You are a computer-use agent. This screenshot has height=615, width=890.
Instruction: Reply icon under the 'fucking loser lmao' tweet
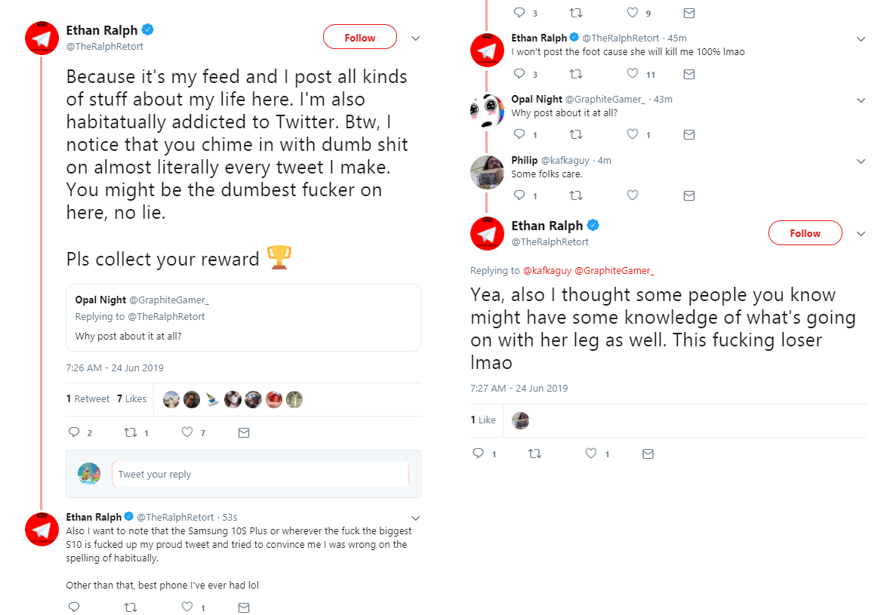pos(479,454)
